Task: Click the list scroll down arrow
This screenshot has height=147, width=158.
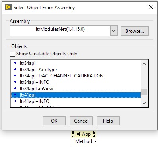Action: [x=144, y=103]
